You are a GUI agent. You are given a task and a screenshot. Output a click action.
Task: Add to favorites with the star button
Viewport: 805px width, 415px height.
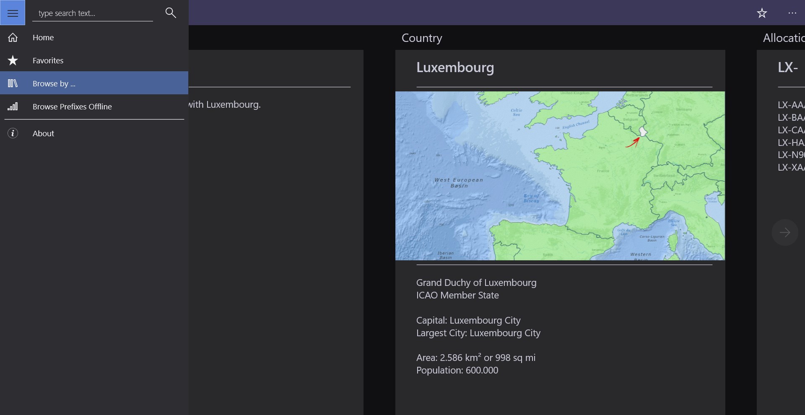tap(762, 13)
